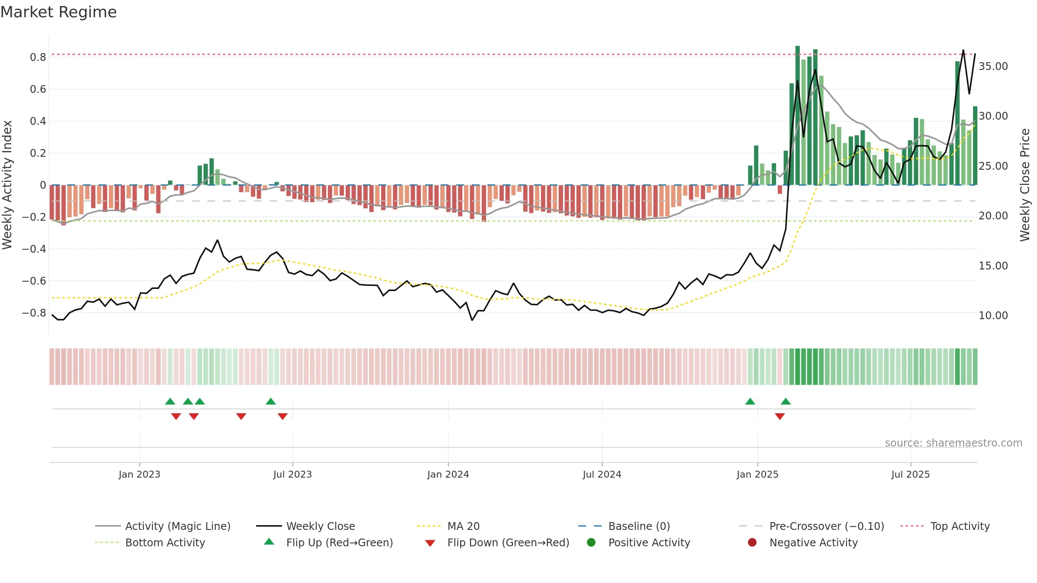Click the tallest green activity bar above 0.8
This screenshot has width=1037, height=583.
coord(798,115)
